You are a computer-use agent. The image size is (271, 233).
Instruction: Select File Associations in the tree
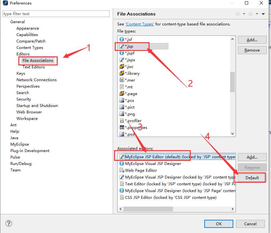[x=38, y=61]
